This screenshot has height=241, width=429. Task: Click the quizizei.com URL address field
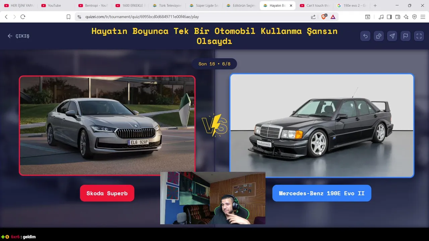[142, 17]
